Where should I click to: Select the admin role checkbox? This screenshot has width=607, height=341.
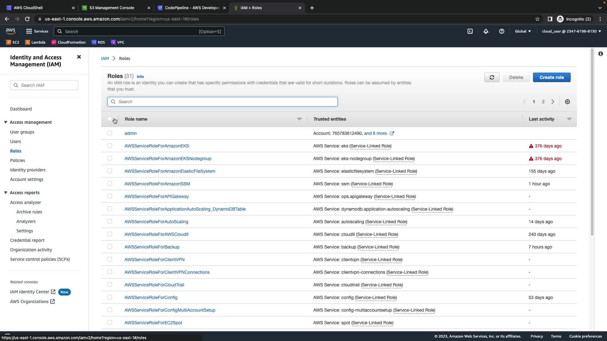pyautogui.click(x=110, y=133)
